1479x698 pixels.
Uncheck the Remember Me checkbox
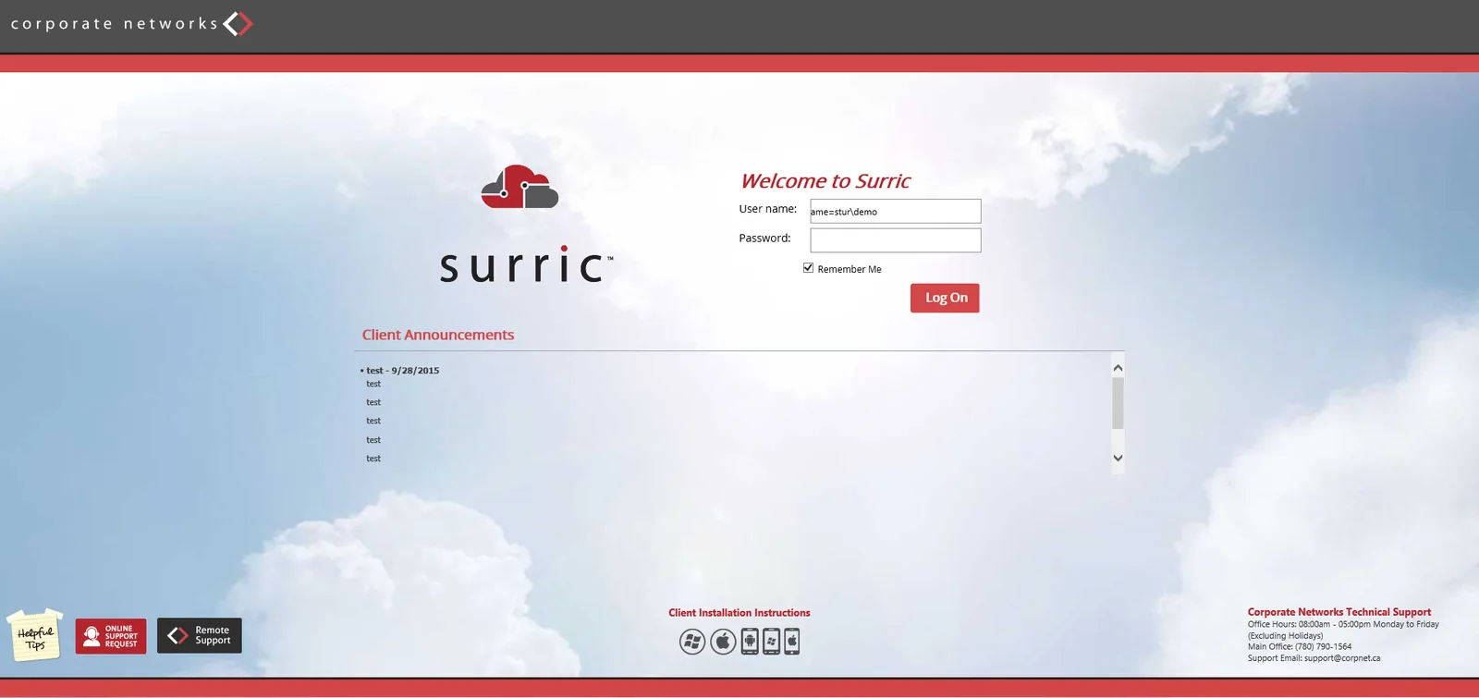808,268
